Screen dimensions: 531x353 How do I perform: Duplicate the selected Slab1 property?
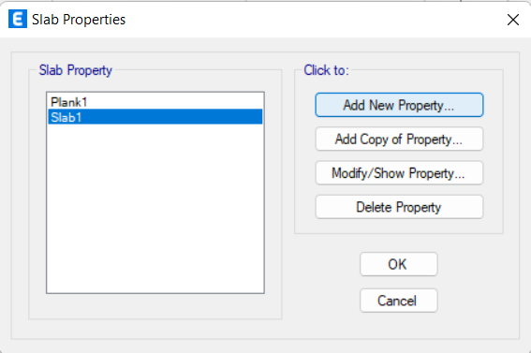tap(399, 140)
